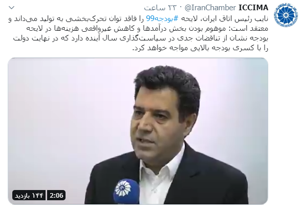
Task: Expand the tweet options chevron
Action: click(12, 8)
